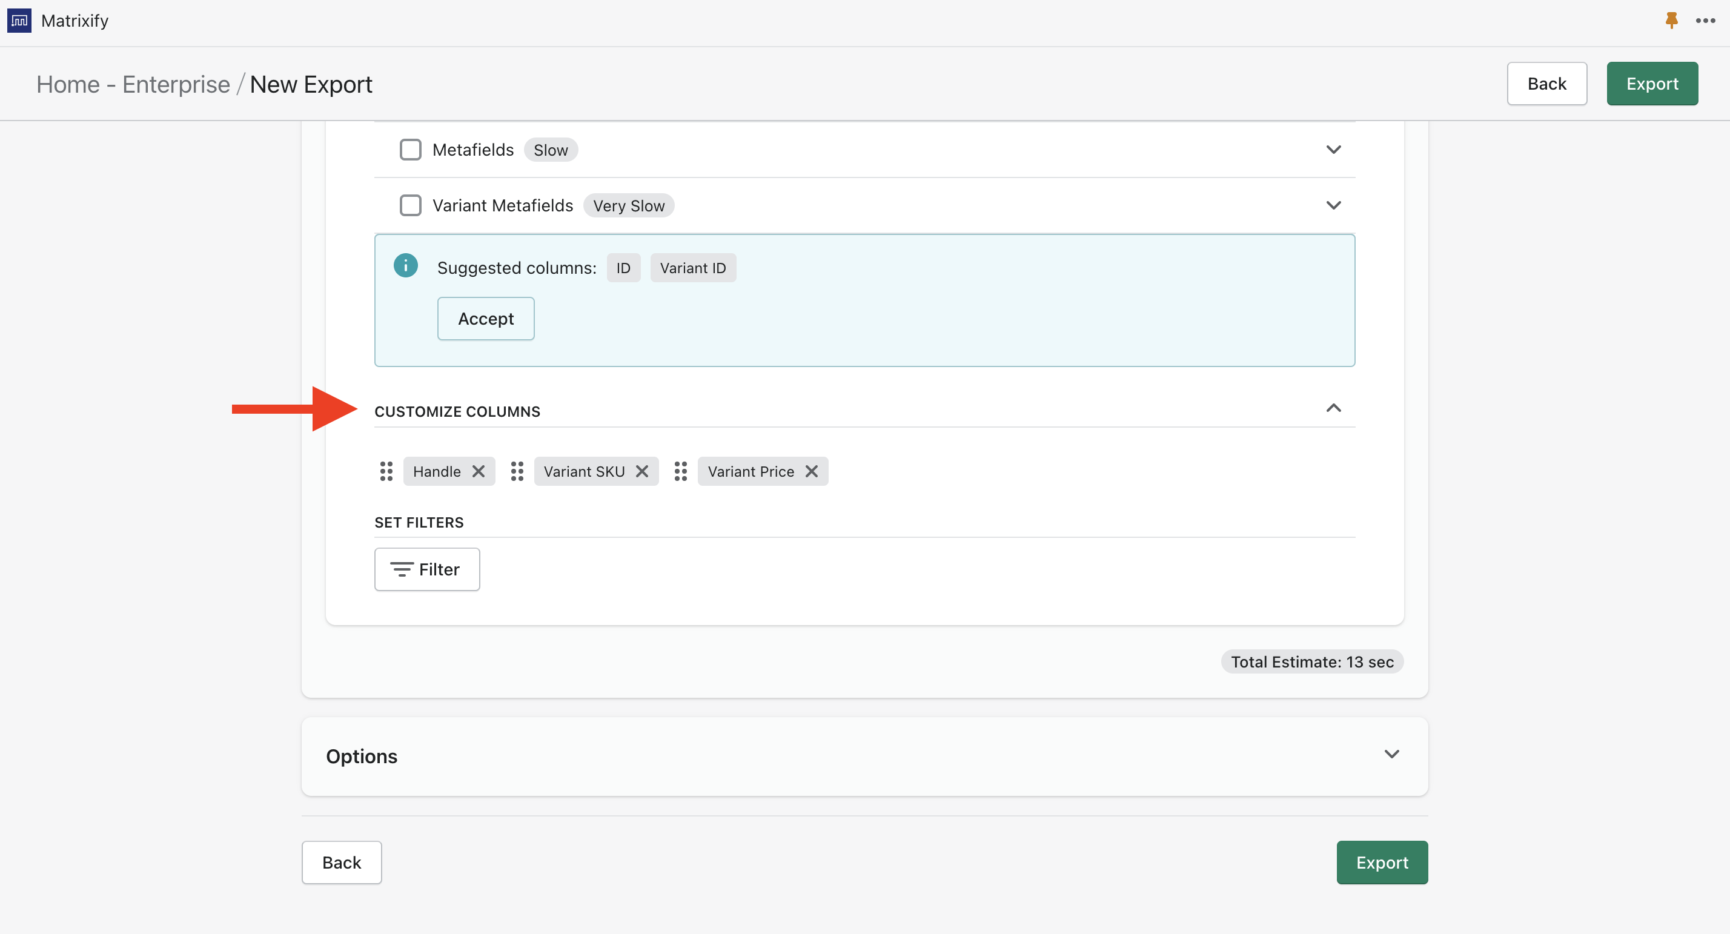Viewport: 1730px width, 934px height.
Task: Click the bottom green Export button
Action: (1382, 862)
